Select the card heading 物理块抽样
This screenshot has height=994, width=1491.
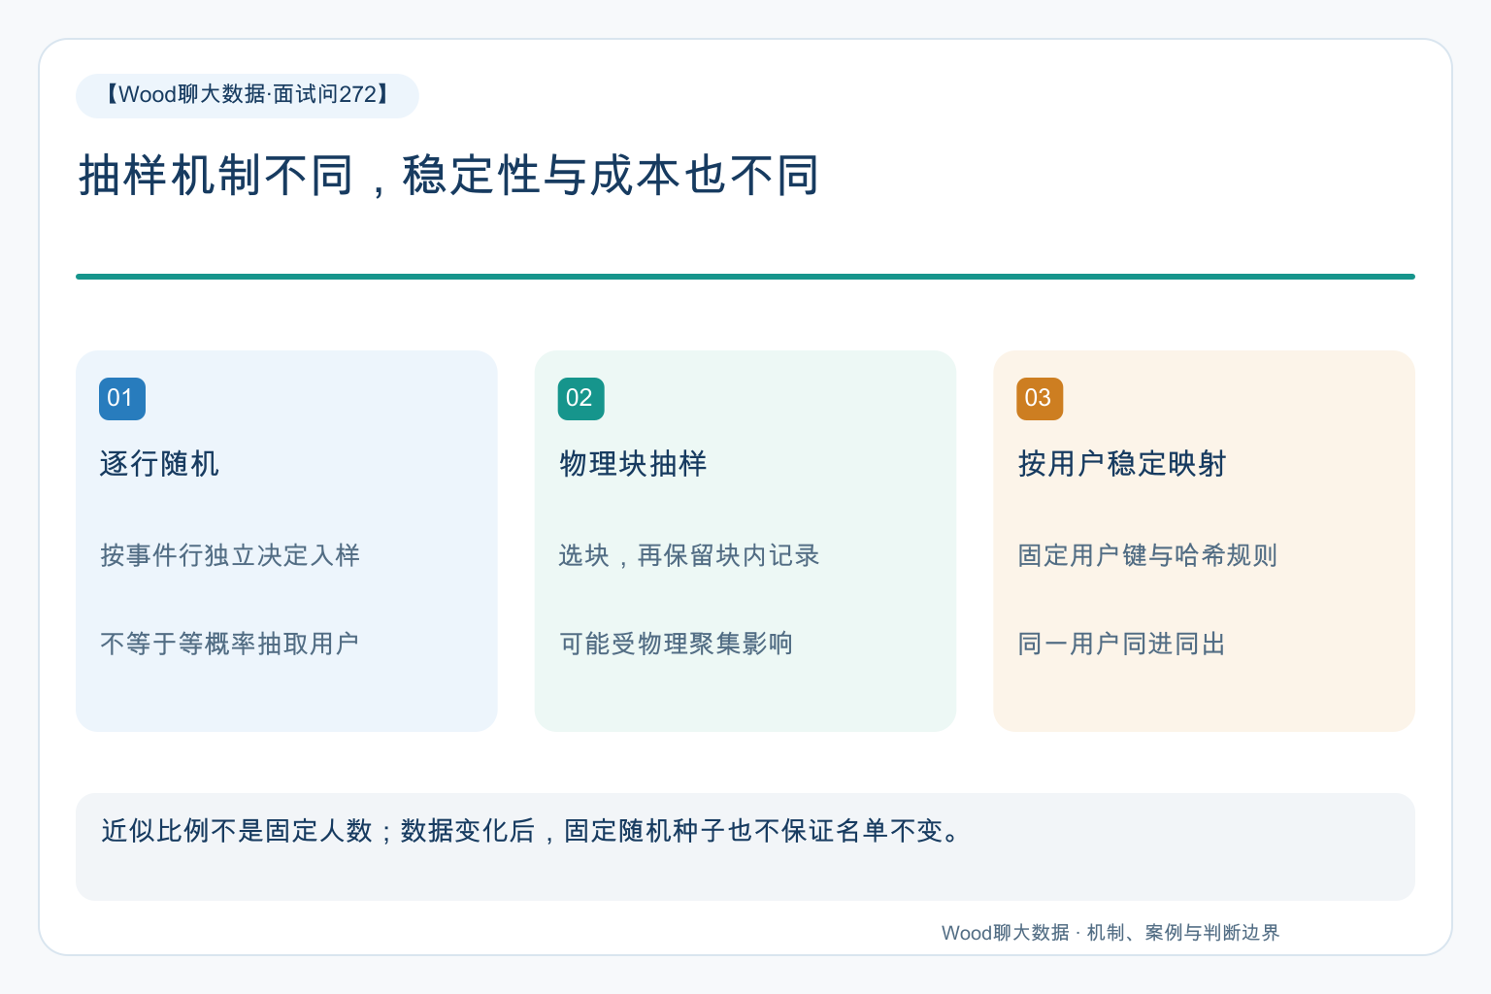(x=633, y=464)
